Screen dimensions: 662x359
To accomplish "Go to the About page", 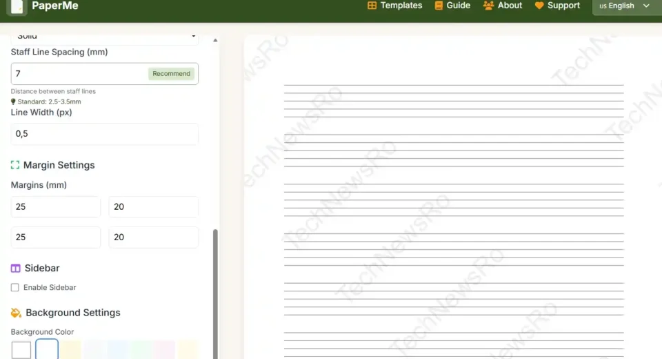I will tap(510, 6).
